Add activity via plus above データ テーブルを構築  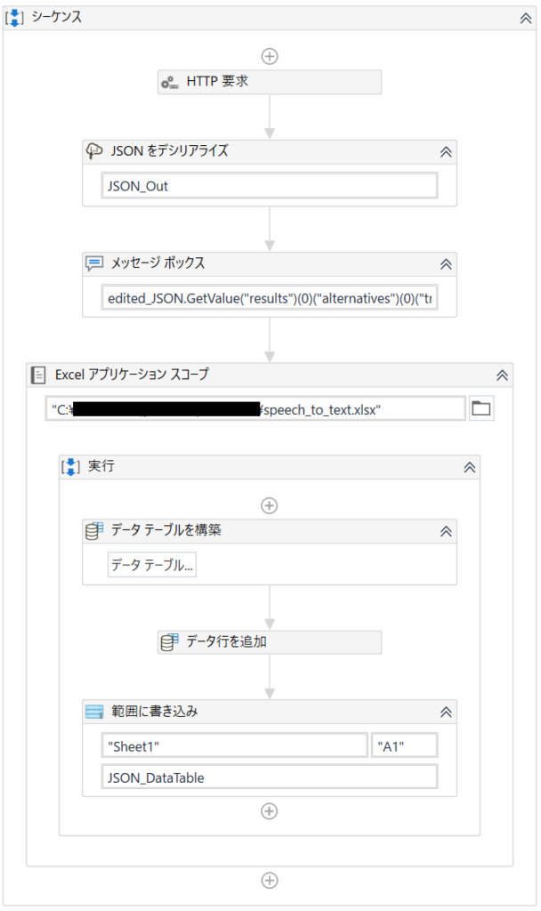[269, 505]
